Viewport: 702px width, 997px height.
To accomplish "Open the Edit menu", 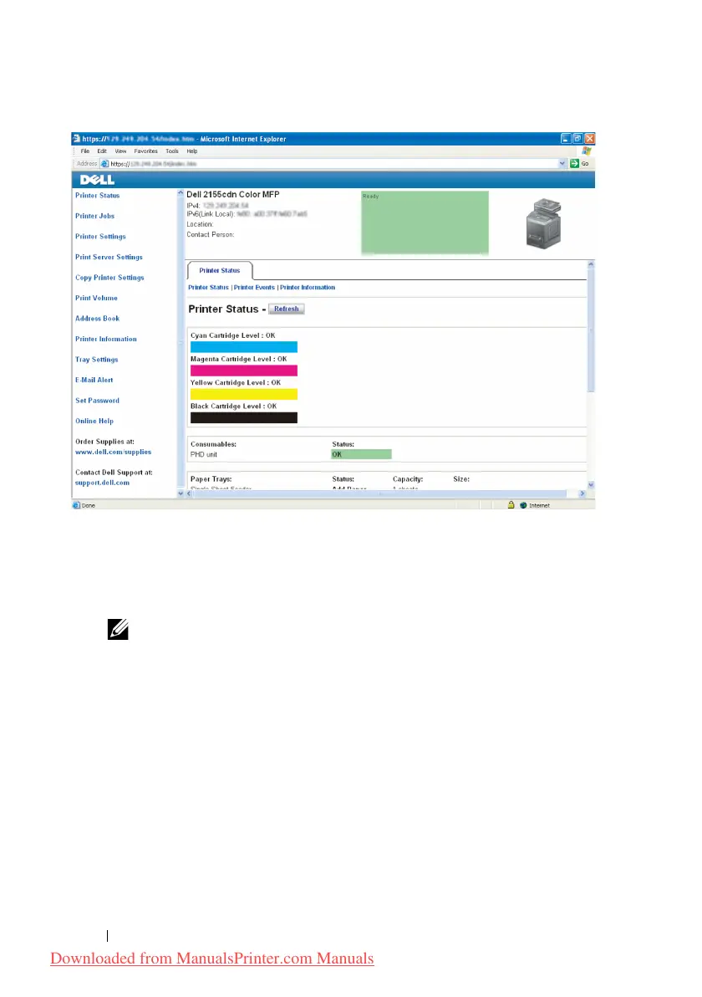I will [x=102, y=151].
